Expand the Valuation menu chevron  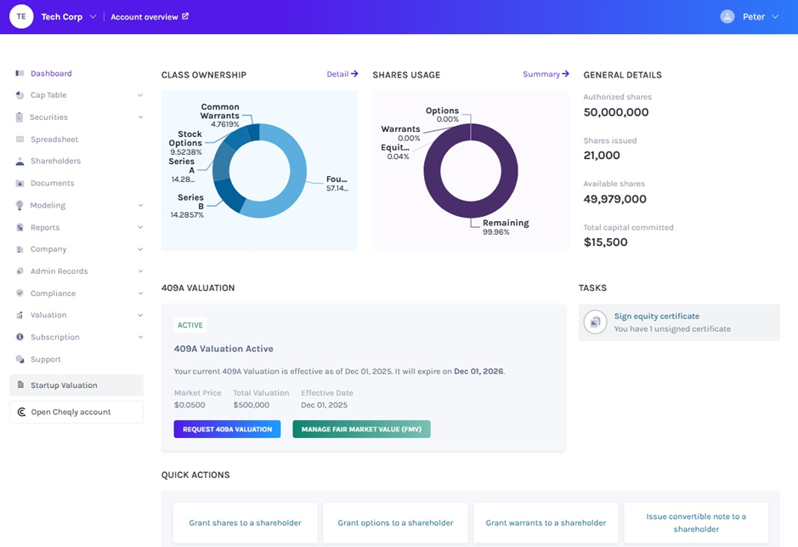click(x=140, y=316)
